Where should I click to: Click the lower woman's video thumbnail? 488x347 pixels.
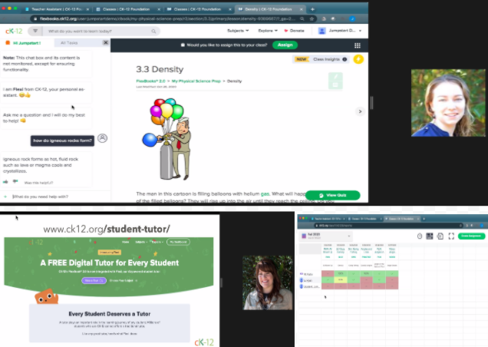[267, 283]
